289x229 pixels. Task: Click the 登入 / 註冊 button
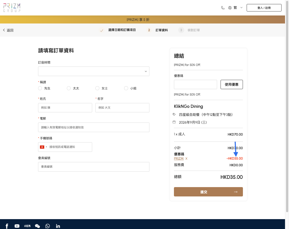click(264, 8)
